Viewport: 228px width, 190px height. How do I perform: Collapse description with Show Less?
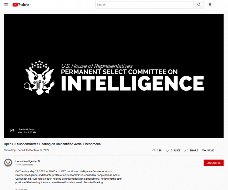[x=21, y=189]
